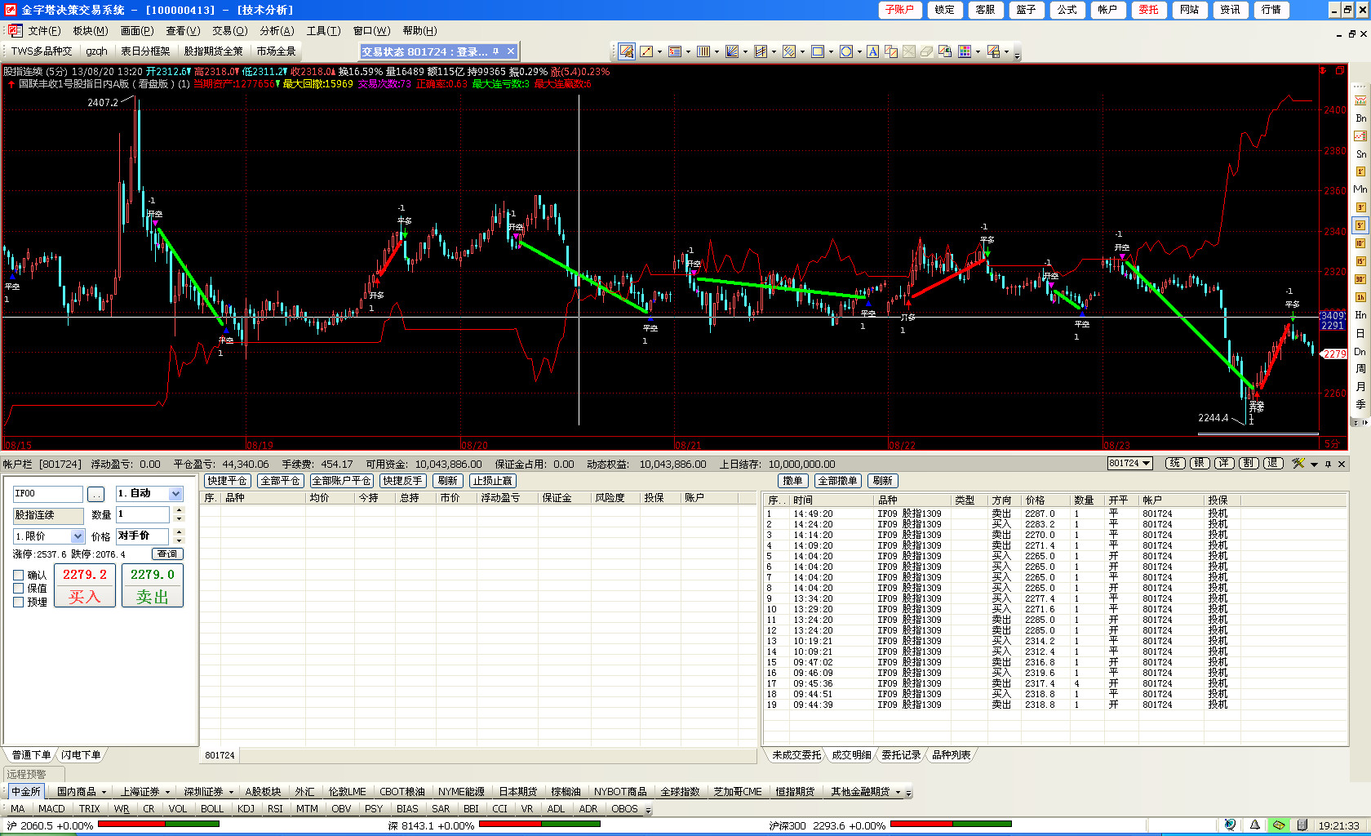Click the 5分 period label below chart

(x=1332, y=445)
